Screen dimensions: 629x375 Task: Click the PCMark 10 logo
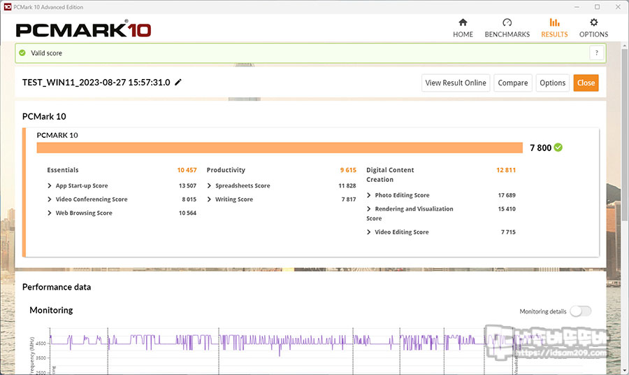tap(83, 29)
